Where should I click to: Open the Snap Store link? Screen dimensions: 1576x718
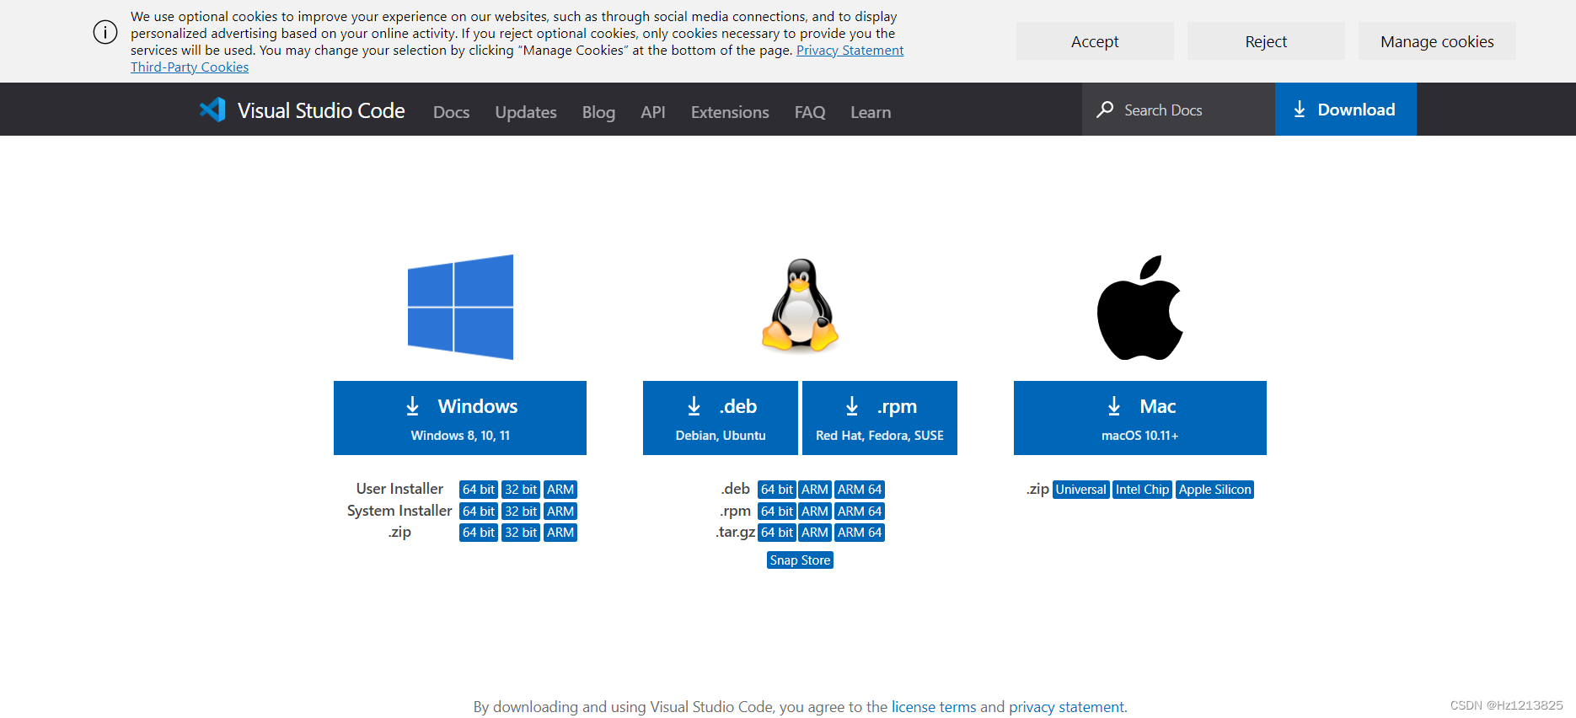tap(800, 560)
